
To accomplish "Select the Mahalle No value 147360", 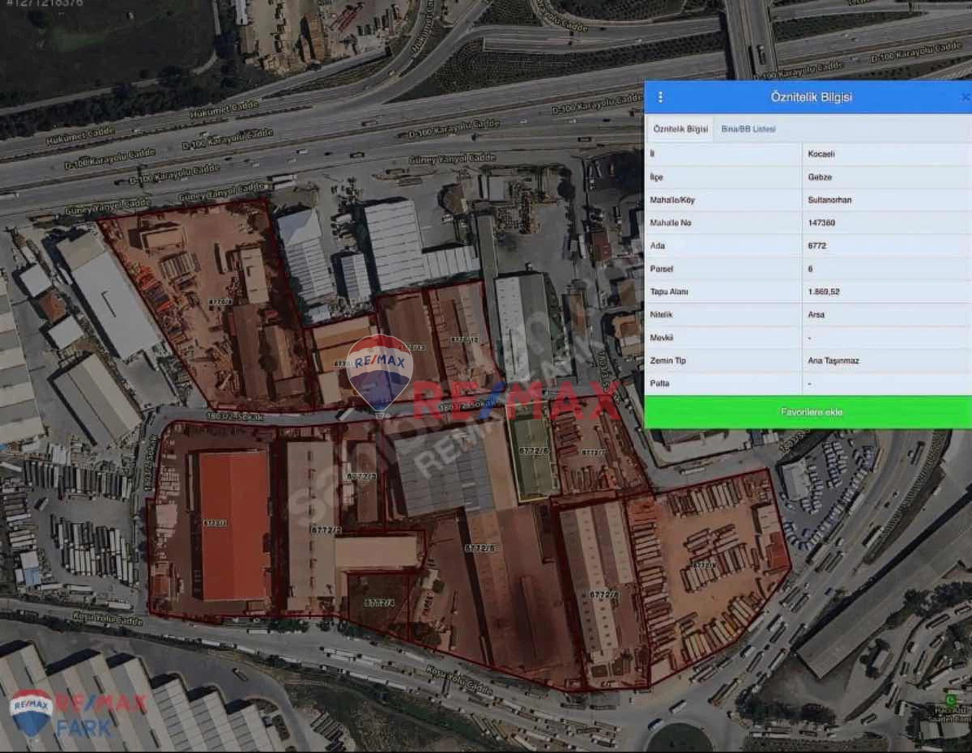I will click(821, 223).
